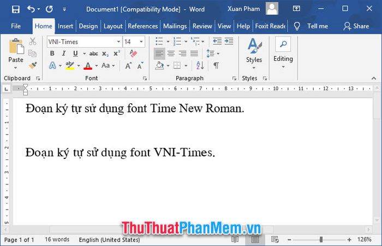The image size is (382, 246).
Task: Increase font size with the larger A icon
Action: tap(128, 66)
